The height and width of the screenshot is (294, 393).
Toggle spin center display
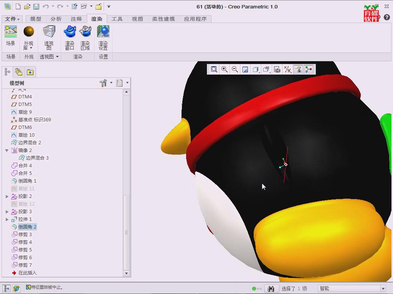309,69
